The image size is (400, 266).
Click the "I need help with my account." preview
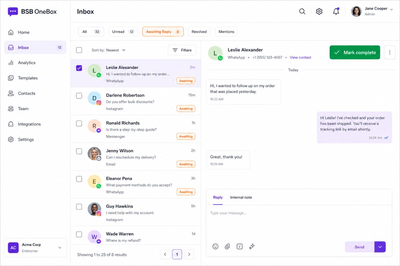130,213
